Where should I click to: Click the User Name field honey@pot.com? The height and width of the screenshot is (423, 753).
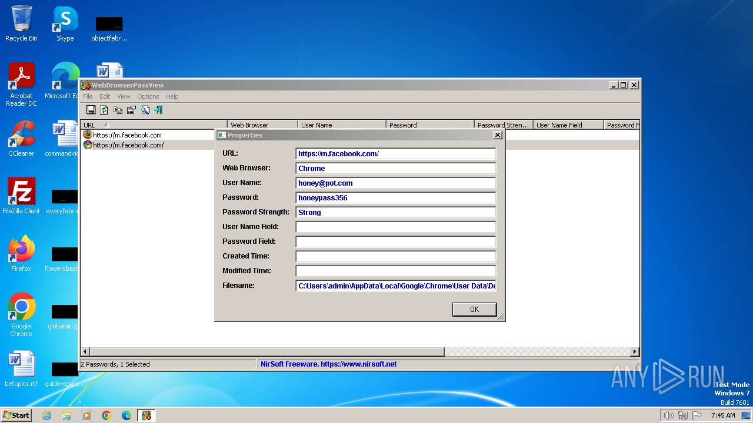[396, 183]
